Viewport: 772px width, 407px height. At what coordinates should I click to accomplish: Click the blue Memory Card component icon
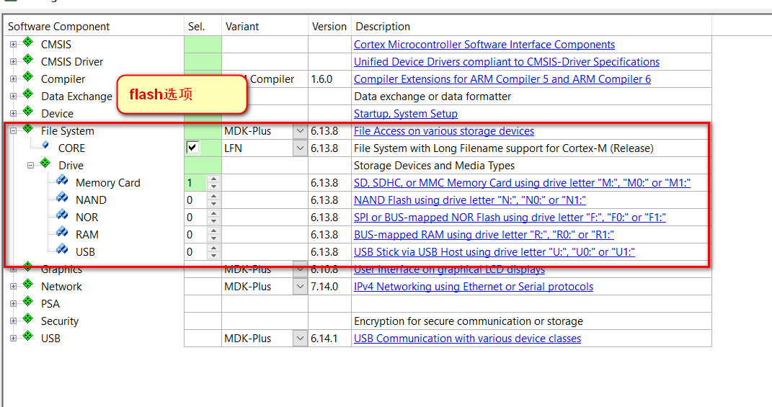coord(62,182)
